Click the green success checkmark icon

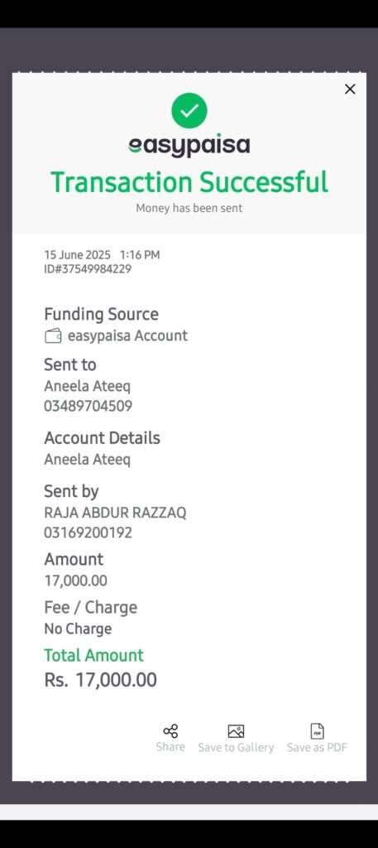[189, 110]
